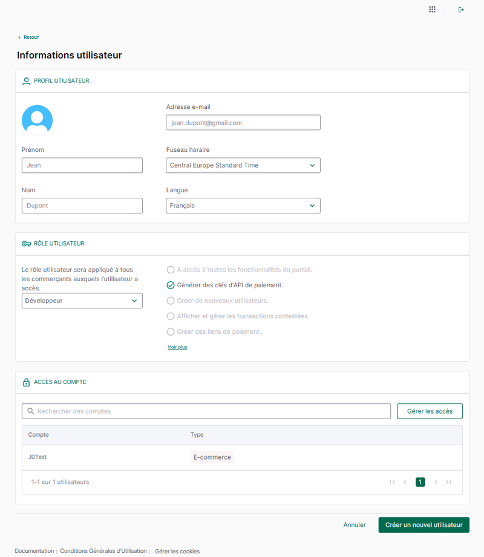The image size is (484, 557).
Task: Open the apps grid menu icon
Action: tap(432, 10)
